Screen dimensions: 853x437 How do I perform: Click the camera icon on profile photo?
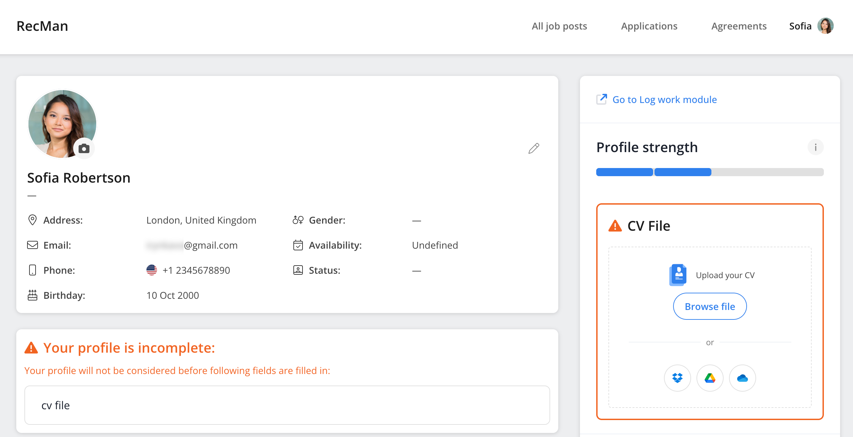click(84, 148)
